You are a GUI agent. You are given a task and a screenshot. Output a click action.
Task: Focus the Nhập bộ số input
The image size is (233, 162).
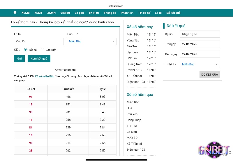200,34
